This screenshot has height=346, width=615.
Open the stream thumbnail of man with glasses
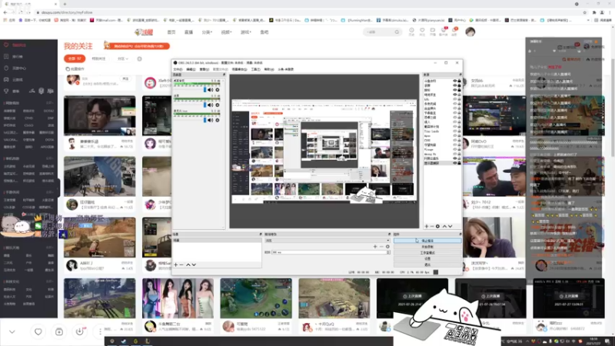[x=100, y=116]
